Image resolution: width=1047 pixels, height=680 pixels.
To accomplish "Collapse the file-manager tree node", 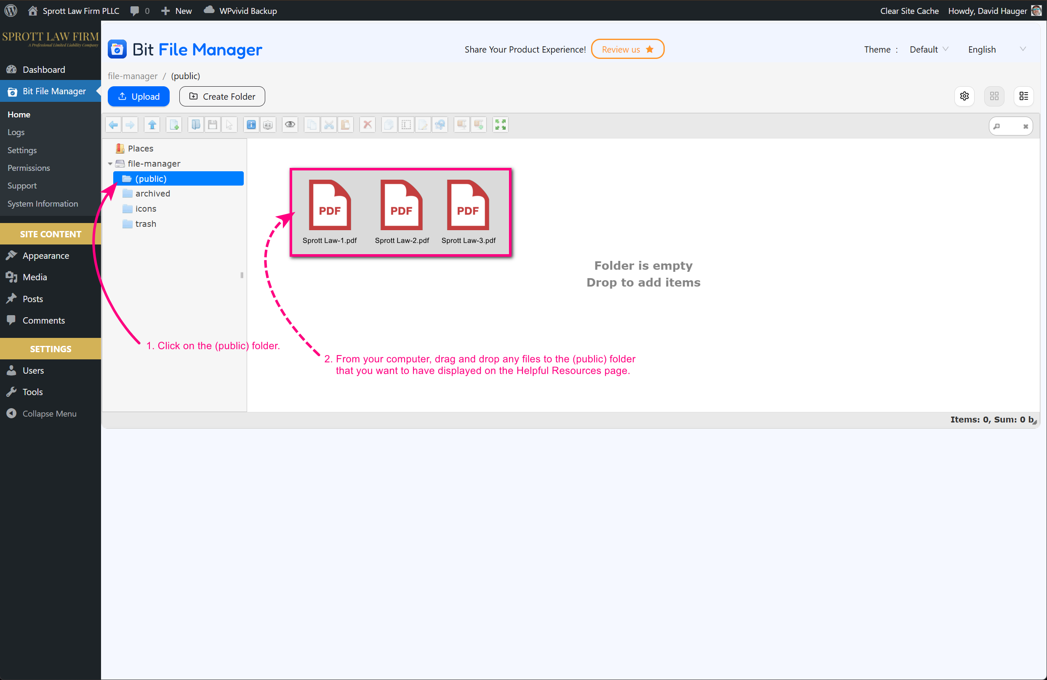I will (110, 164).
